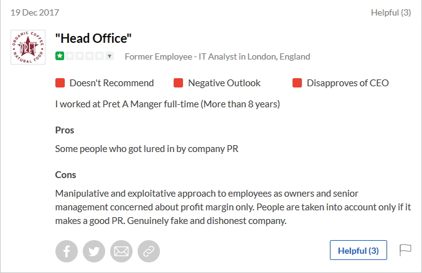
Task: Click the Cons heading
Action: [x=65, y=175]
